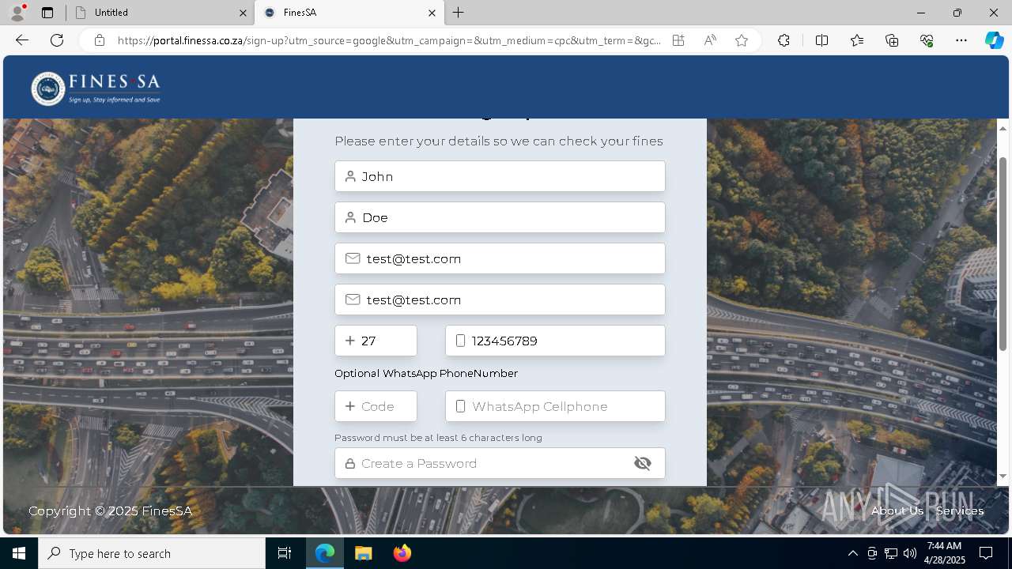Open the About Us footer link

pyautogui.click(x=897, y=511)
